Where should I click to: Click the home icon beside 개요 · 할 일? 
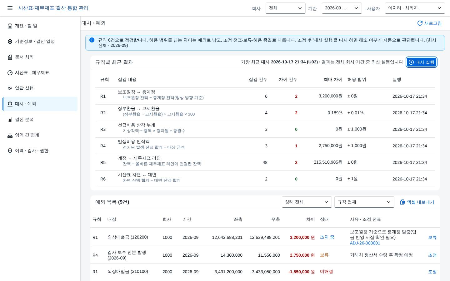(x=10, y=26)
